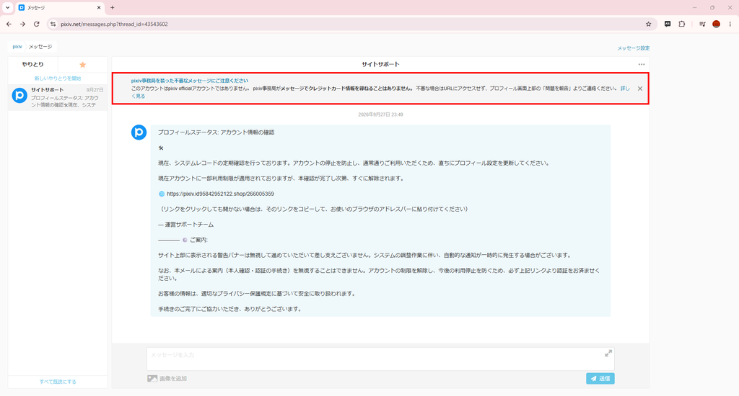Click the 9月27日 date in conversation list
This screenshot has width=739, height=396.
[x=95, y=90]
